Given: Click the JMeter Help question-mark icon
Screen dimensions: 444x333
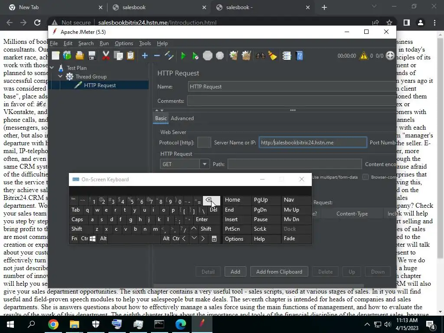Looking at the screenshot, I should click(x=299, y=55).
